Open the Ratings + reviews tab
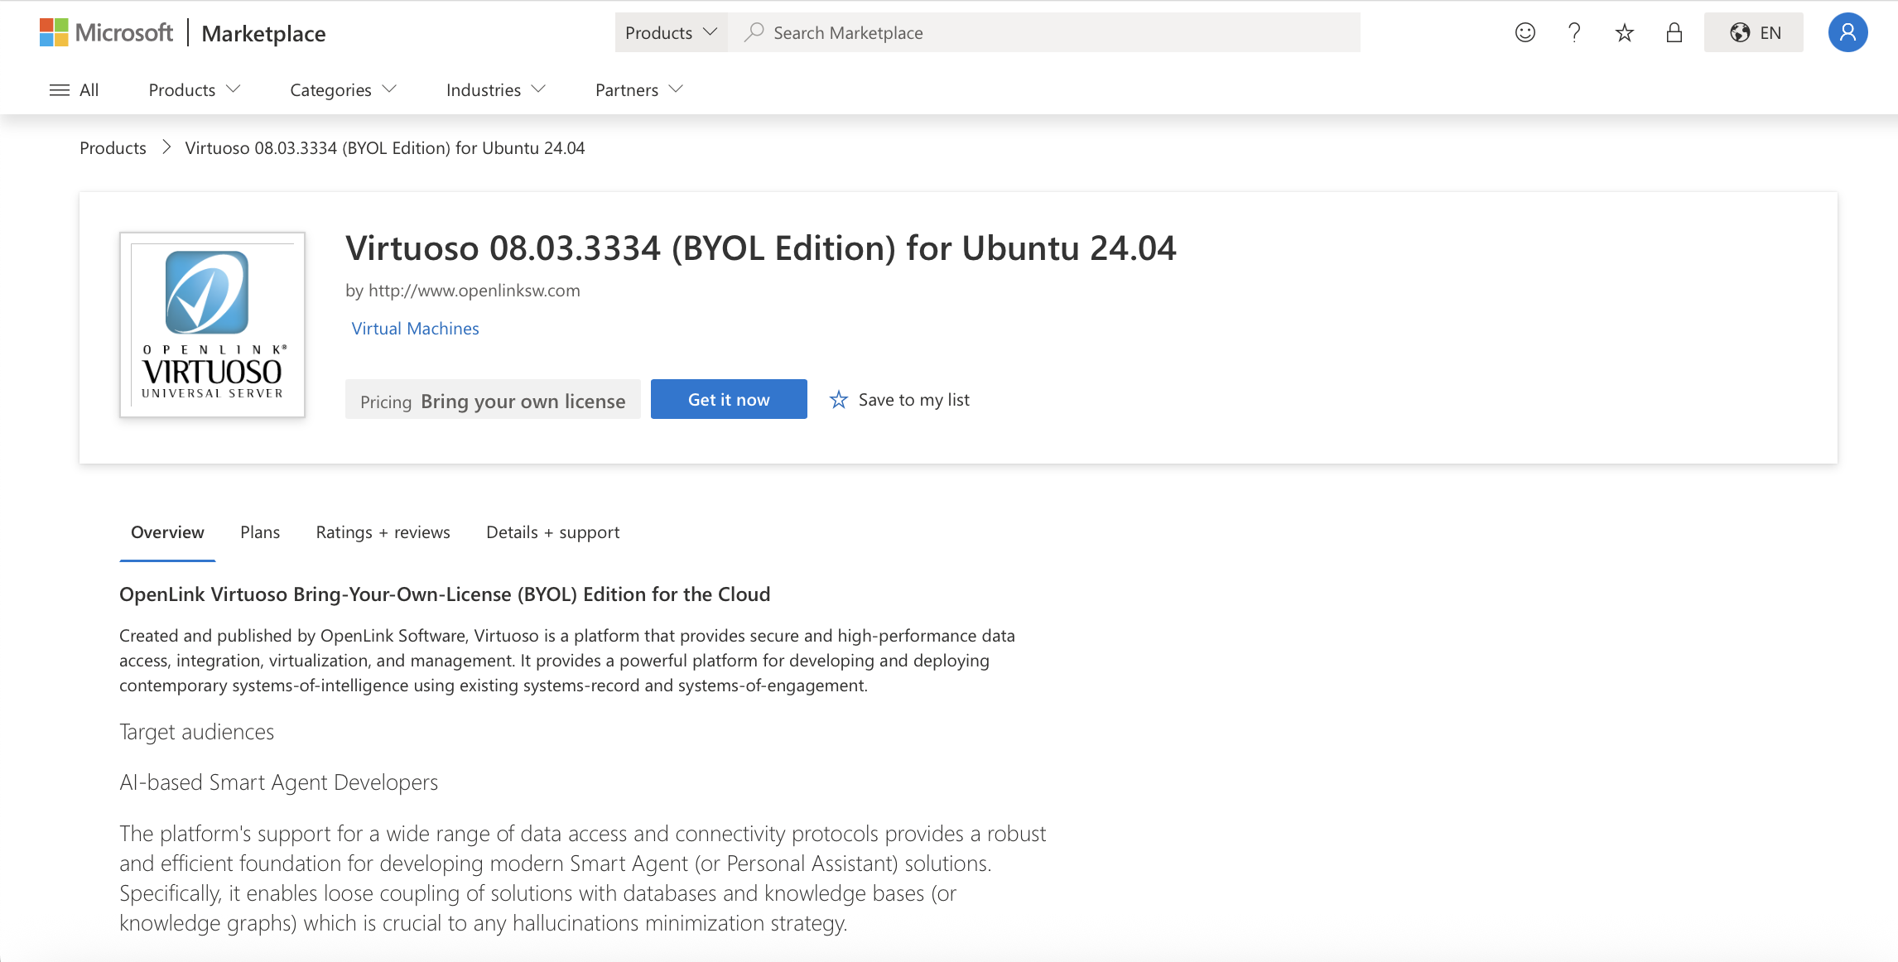This screenshot has height=962, width=1898. 383,532
